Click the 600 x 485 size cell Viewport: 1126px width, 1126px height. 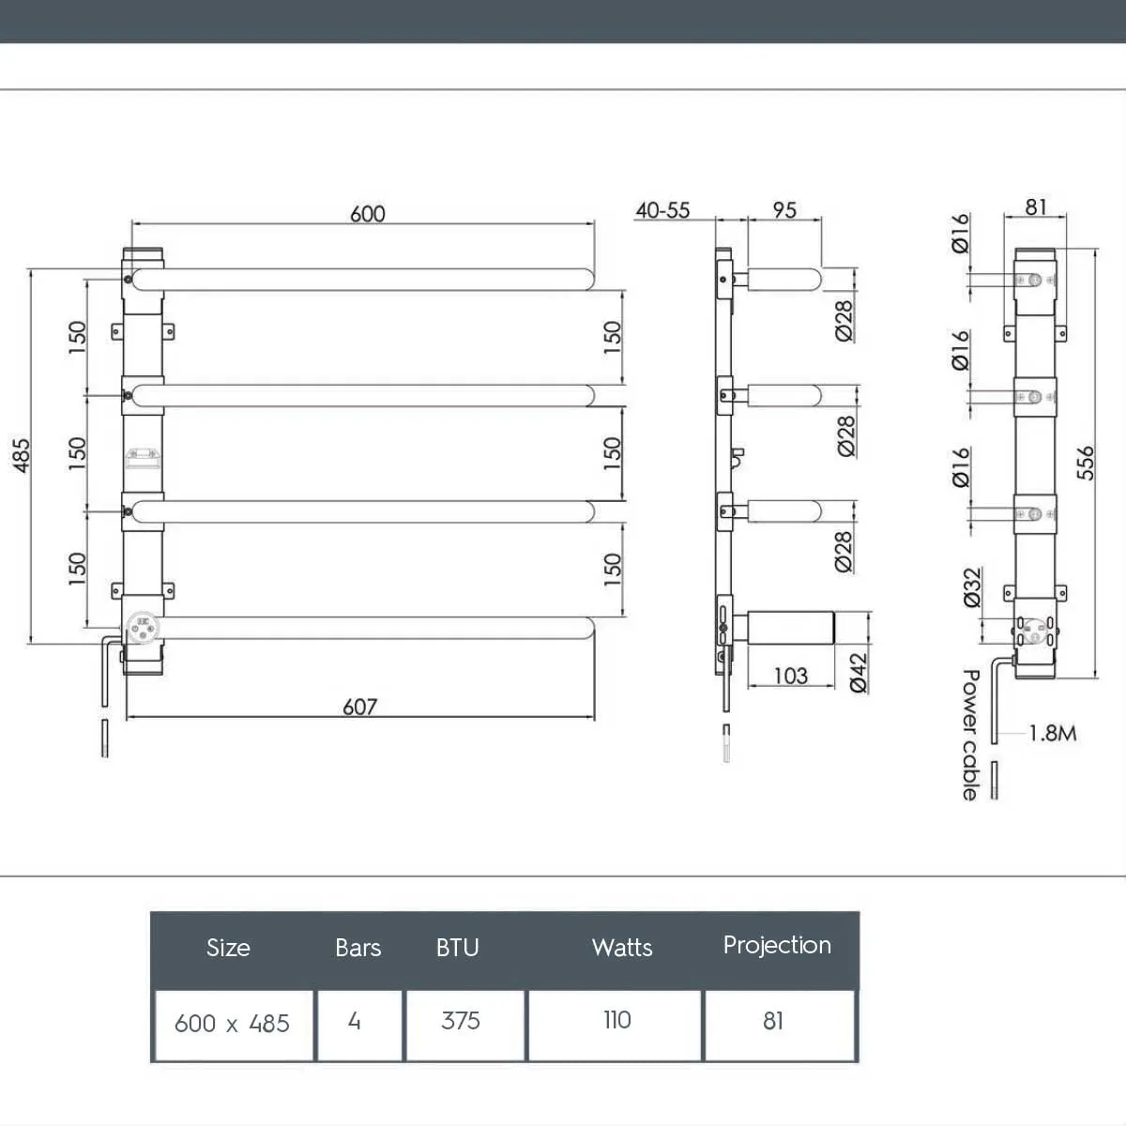coord(233,1024)
